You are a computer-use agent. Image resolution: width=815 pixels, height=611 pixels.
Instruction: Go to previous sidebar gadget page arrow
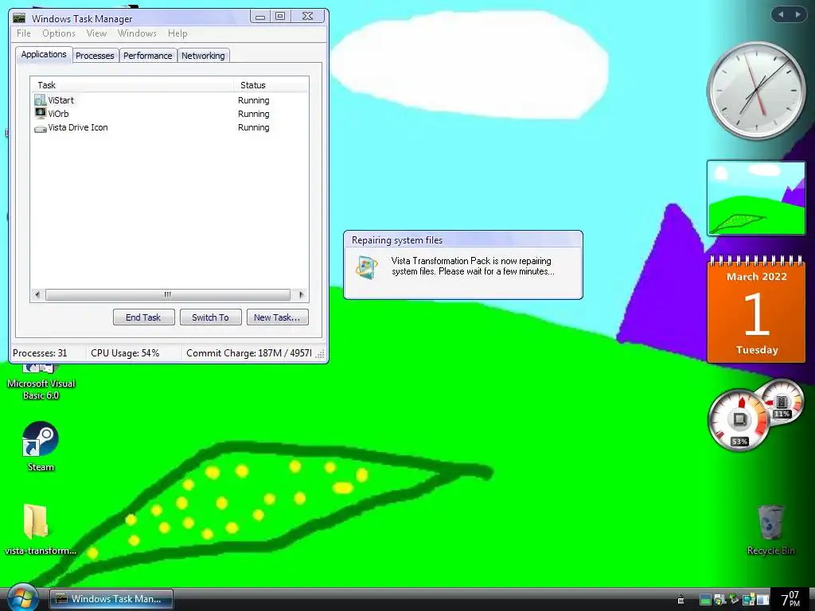point(781,14)
